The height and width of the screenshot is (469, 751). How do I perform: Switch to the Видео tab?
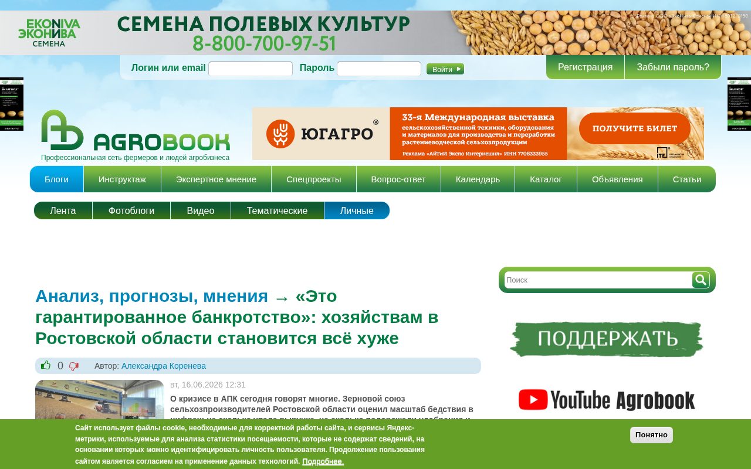coord(201,210)
